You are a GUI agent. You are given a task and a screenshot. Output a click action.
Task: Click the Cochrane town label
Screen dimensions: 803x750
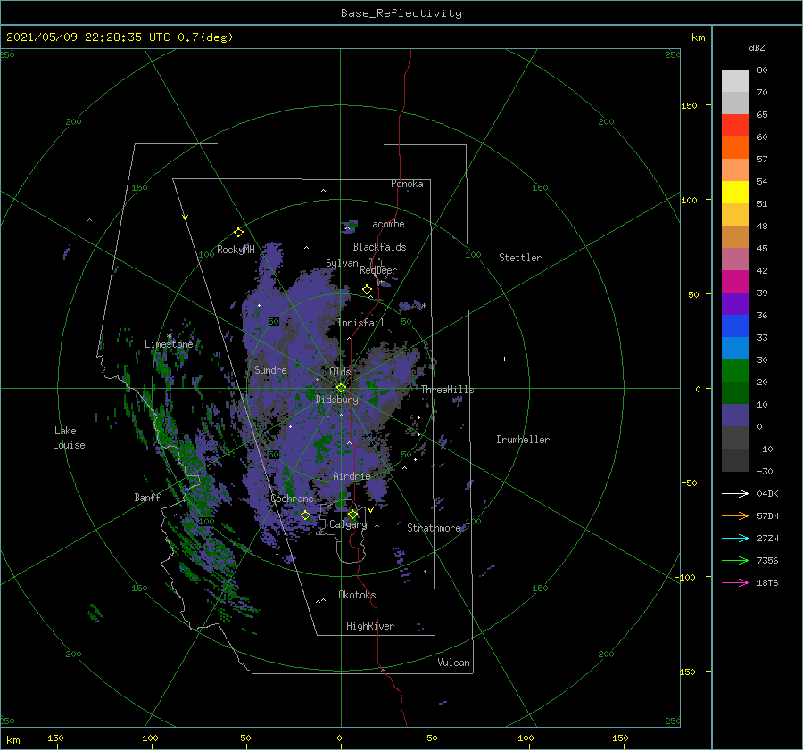pyautogui.click(x=292, y=499)
